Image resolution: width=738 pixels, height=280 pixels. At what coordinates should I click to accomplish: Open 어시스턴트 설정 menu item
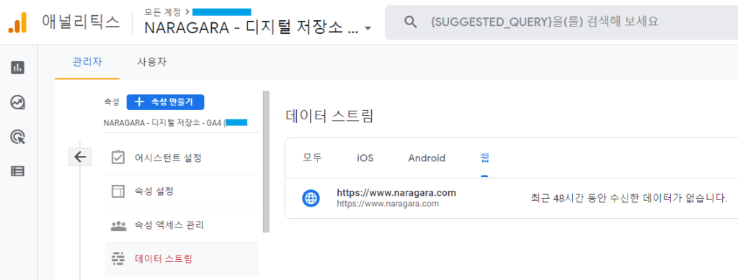point(182,158)
